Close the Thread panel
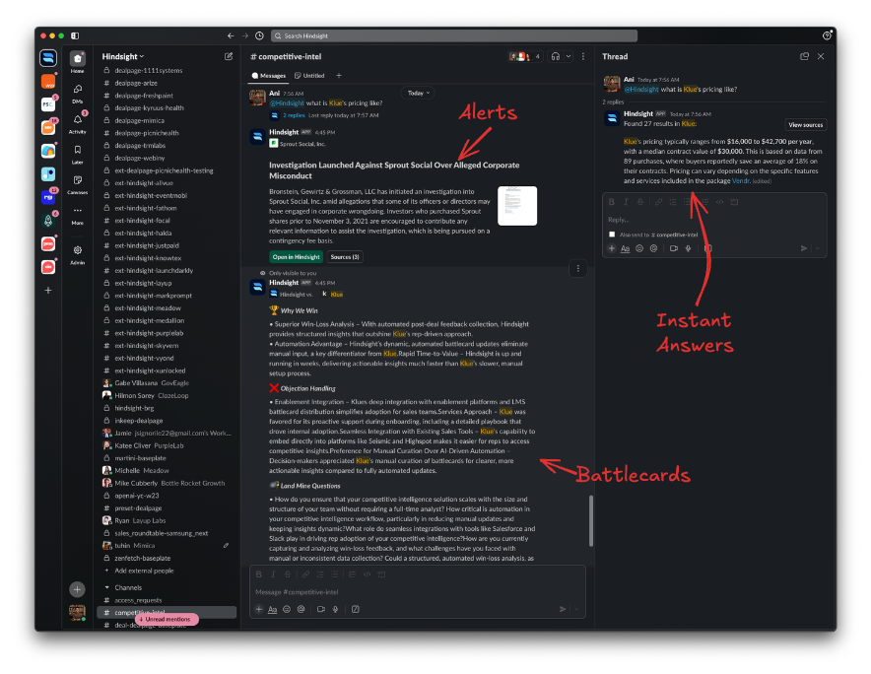The height and width of the screenshot is (674, 871). [x=821, y=56]
